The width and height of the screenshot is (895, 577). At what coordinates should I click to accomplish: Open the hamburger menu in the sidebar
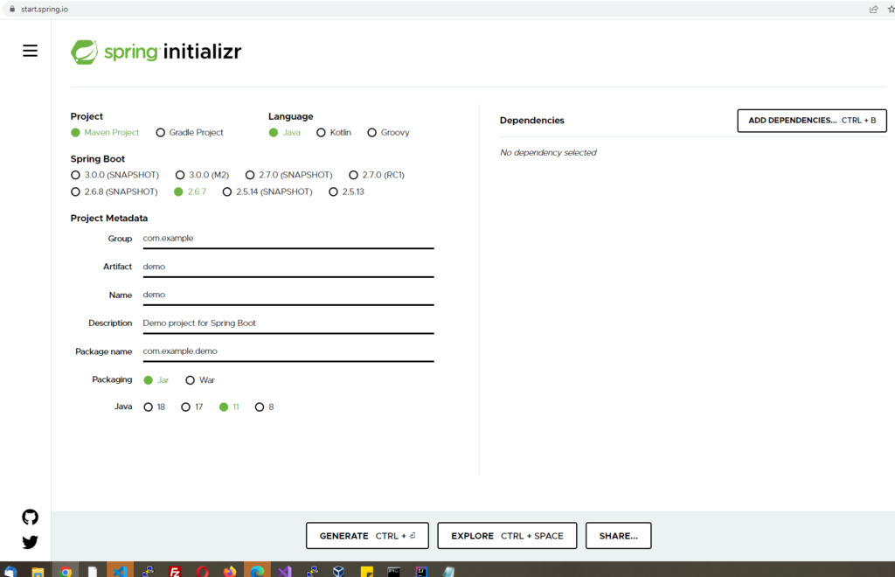click(30, 51)
